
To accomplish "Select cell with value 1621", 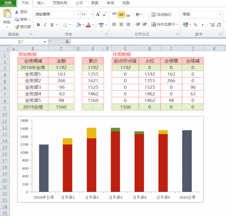I will [x=93, y=81].
